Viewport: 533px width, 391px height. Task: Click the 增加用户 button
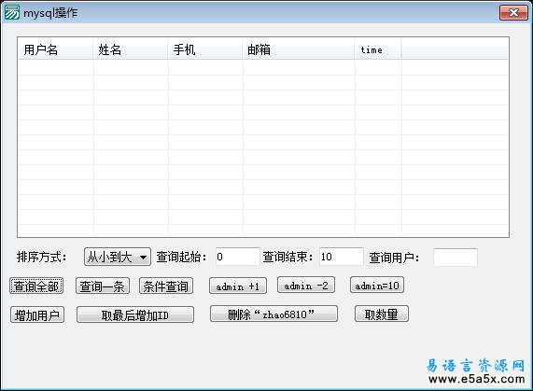(37, 314)
